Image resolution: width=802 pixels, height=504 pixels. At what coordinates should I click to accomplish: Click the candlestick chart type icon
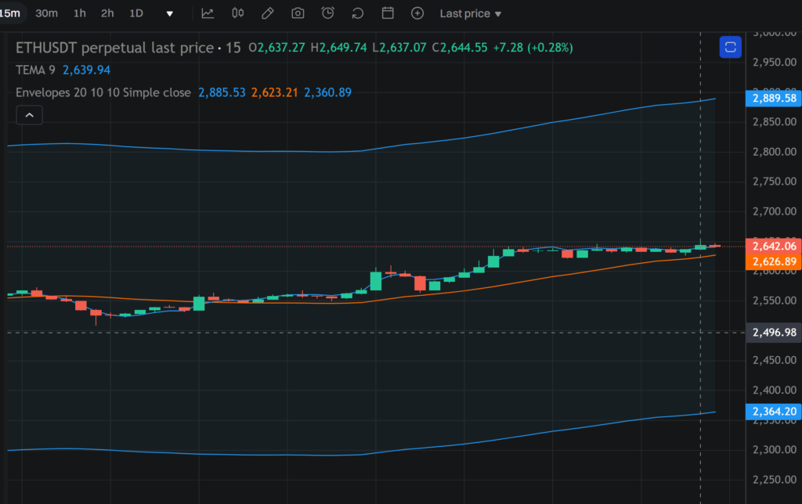[x=238, y=13]
